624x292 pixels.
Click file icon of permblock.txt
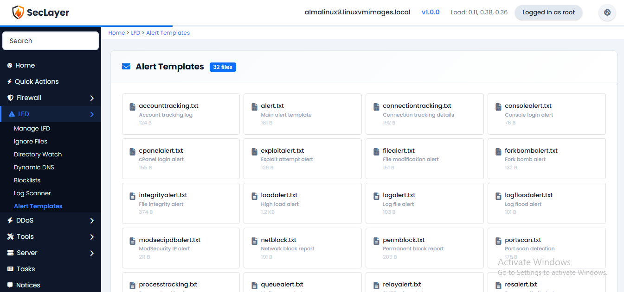pyautogui.click(x=376, y=241)
